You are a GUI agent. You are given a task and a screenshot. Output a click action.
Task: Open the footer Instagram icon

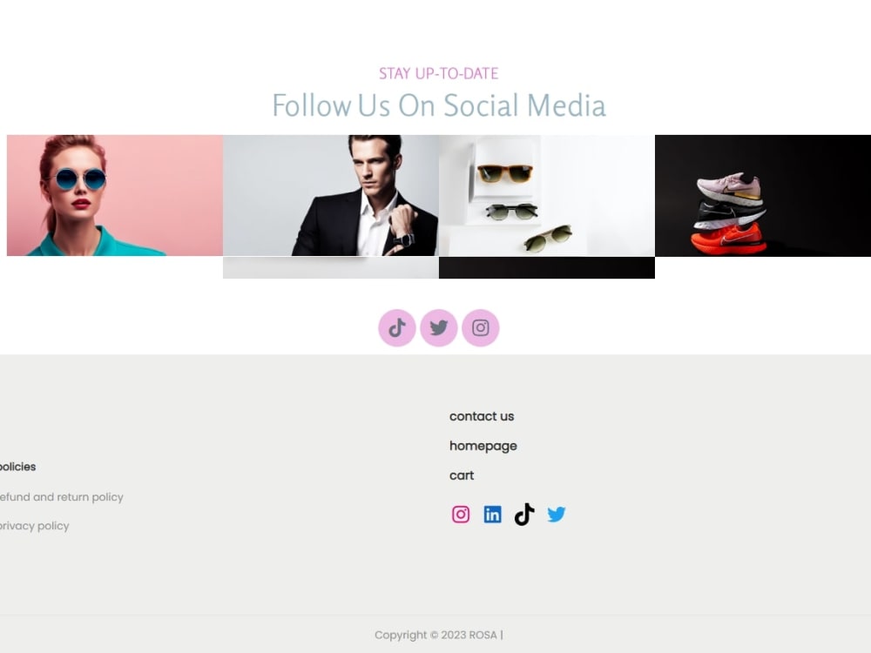pos(461,515)
